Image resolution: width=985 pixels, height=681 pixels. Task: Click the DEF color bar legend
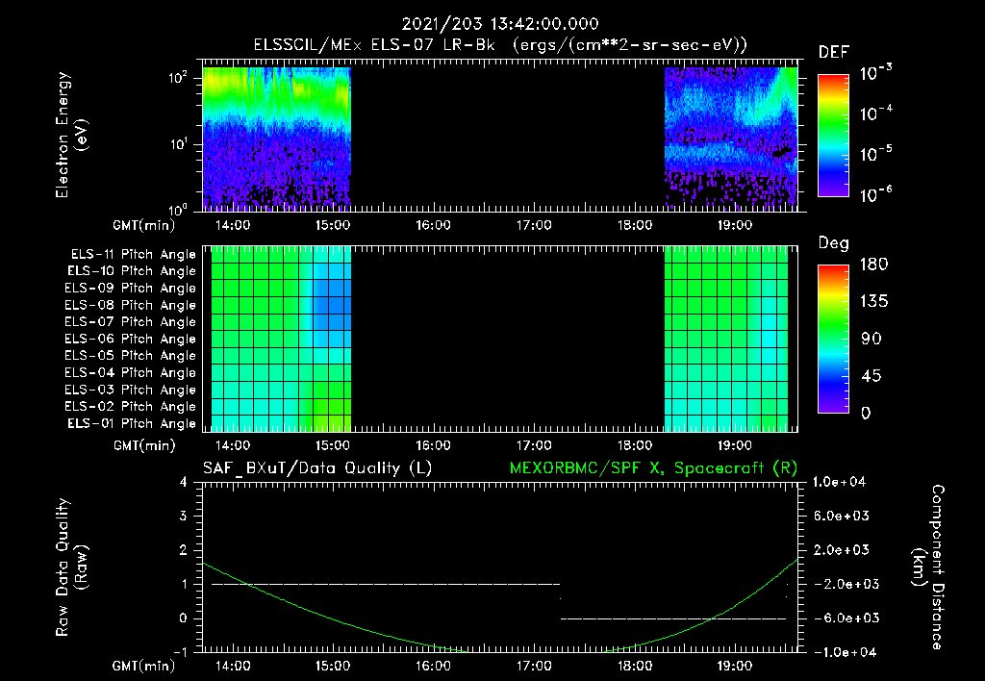coord(834,136)
